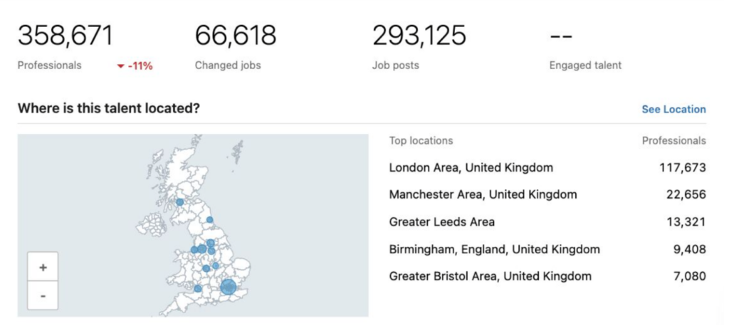729x326 pixels.
Task: Open the Greater Leeds Area entry
Action: coord(547,222)
